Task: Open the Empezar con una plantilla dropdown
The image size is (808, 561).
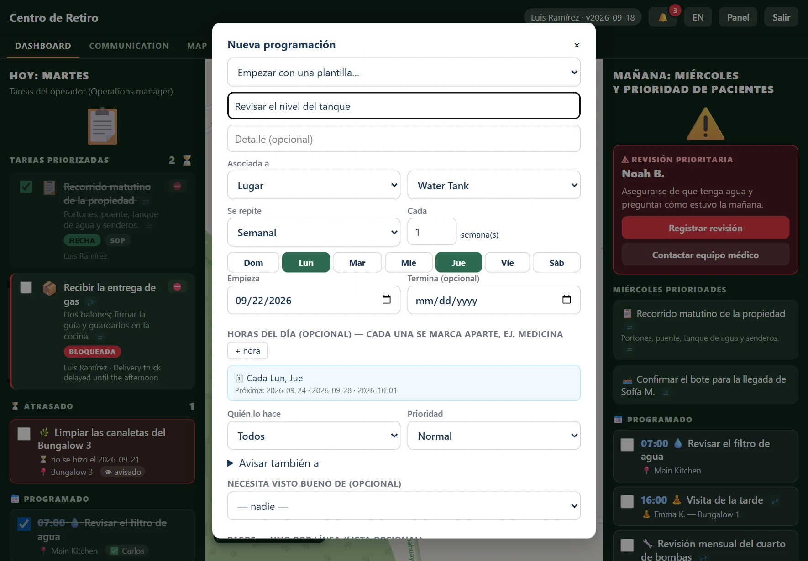Action: (404, 73)
